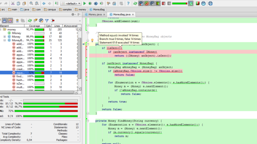
Task: Fold the findMoney method in gutter
Action: coord(88,121)
